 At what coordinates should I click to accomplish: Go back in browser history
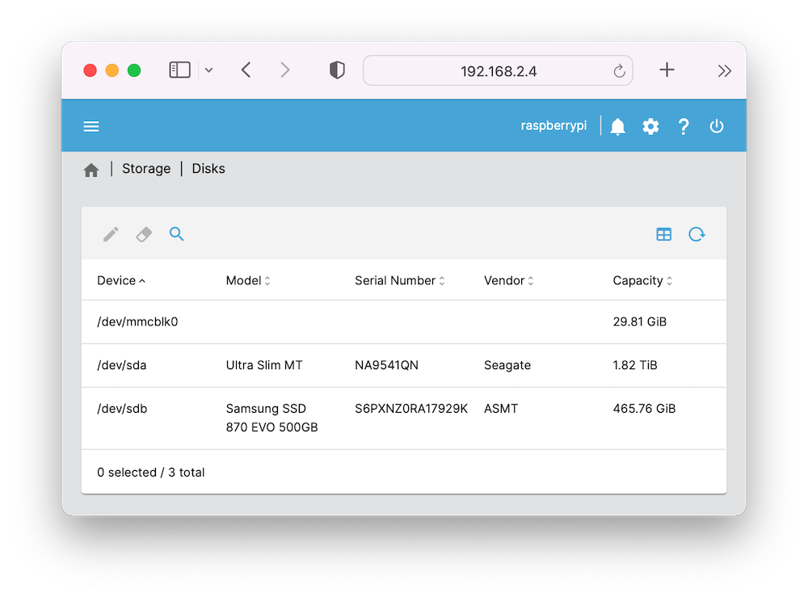point(246,70)
